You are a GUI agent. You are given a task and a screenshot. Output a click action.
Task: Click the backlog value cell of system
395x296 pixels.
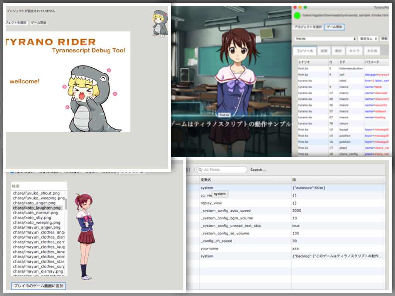tap(338, 256)
